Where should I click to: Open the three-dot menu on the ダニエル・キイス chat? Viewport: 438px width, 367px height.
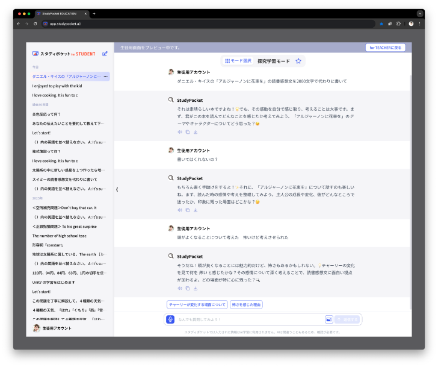point(106,77)
